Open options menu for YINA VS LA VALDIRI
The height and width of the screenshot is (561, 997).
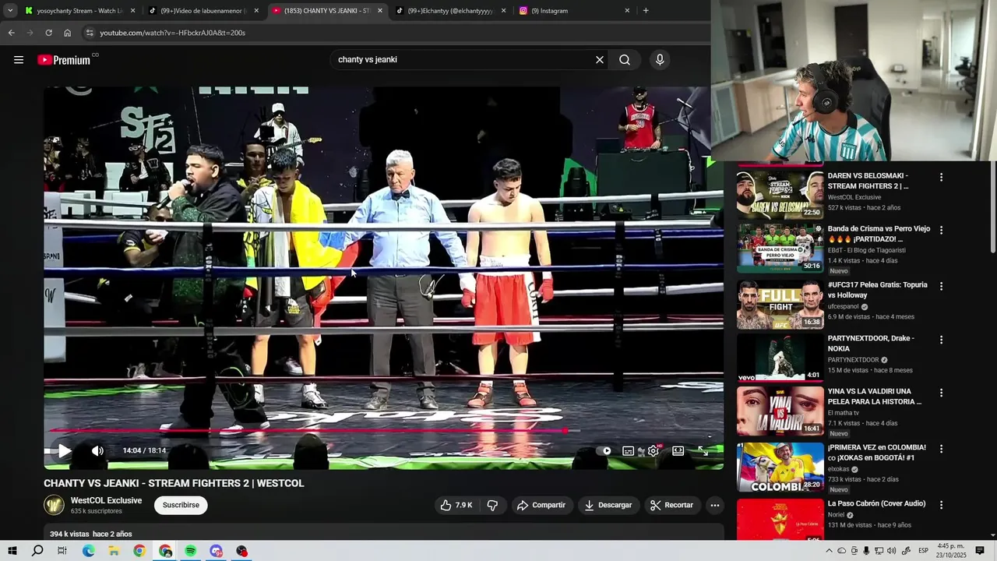941,393
